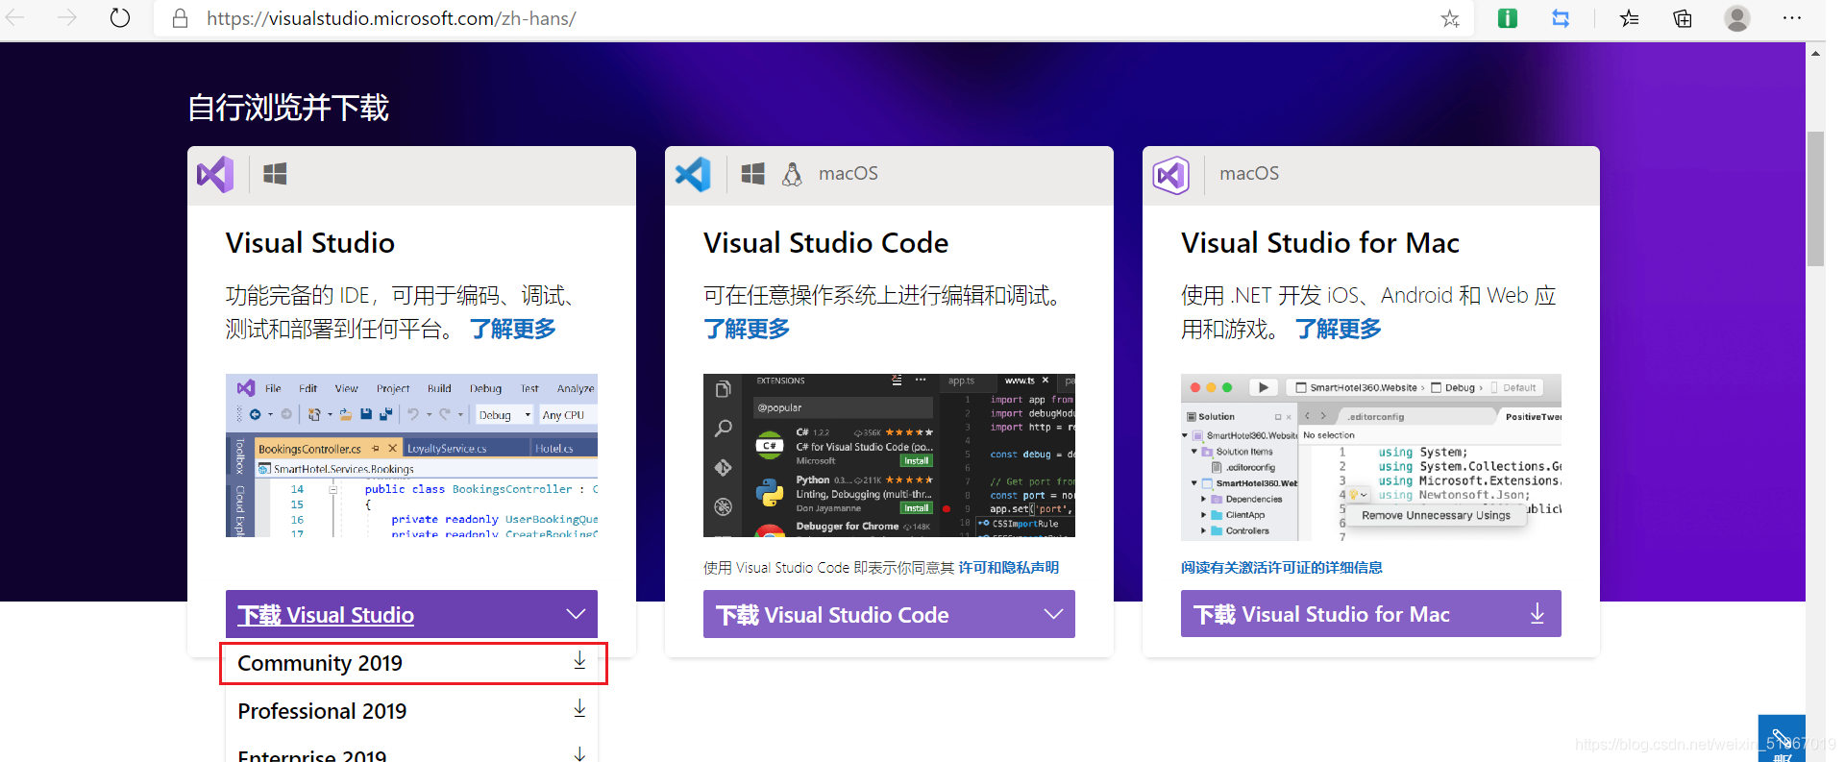The width and height of the screenshot is (1845, 762).
Task: Reload the page with refresh icon
Action: 120,17
